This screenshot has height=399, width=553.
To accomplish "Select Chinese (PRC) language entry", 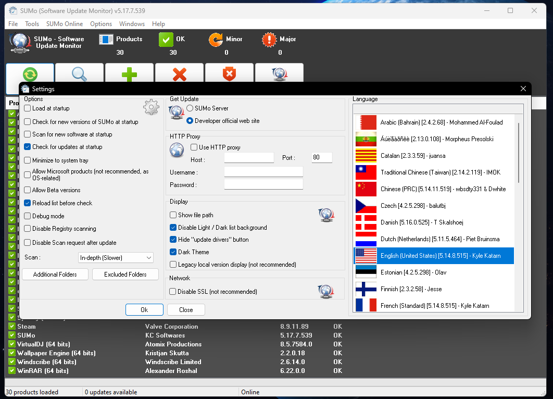I will [434, 189].
